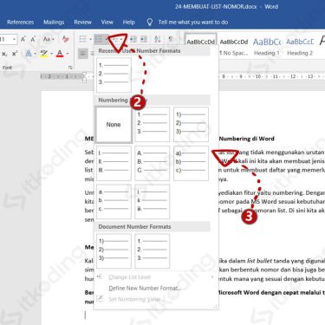Toggle Show/Hide paragraph marks

point(171,39)
